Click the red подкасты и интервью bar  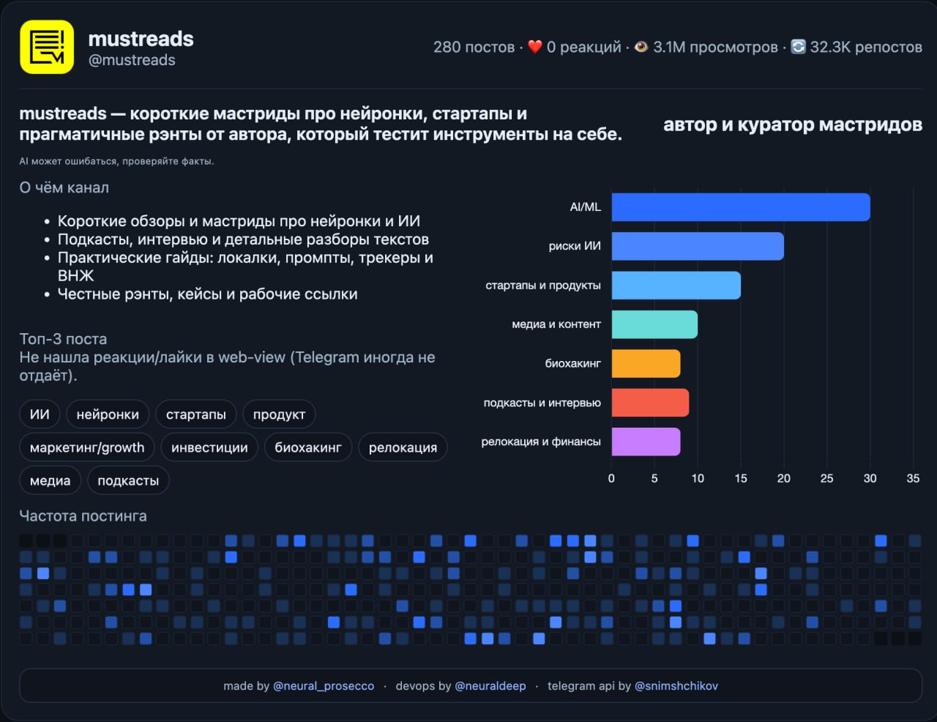click(650, 403)
